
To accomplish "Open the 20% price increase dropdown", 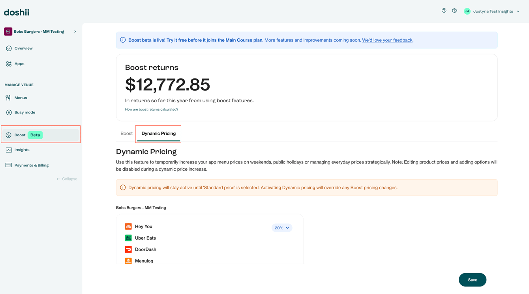I will (282, 228).
